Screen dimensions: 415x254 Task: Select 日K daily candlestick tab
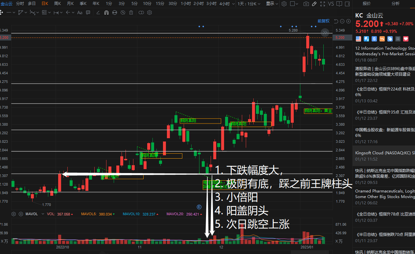pyautogui.click(x=45, y=4)
